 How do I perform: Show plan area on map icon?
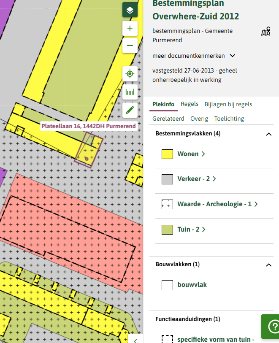[x=266, y=32]
